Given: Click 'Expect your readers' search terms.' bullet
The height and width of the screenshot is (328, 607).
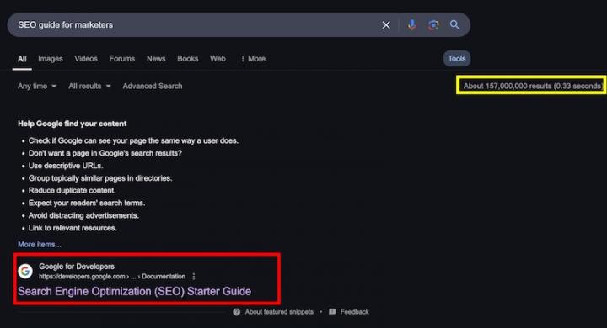Looking at the screenshot, I should click(x=87, y=204).
